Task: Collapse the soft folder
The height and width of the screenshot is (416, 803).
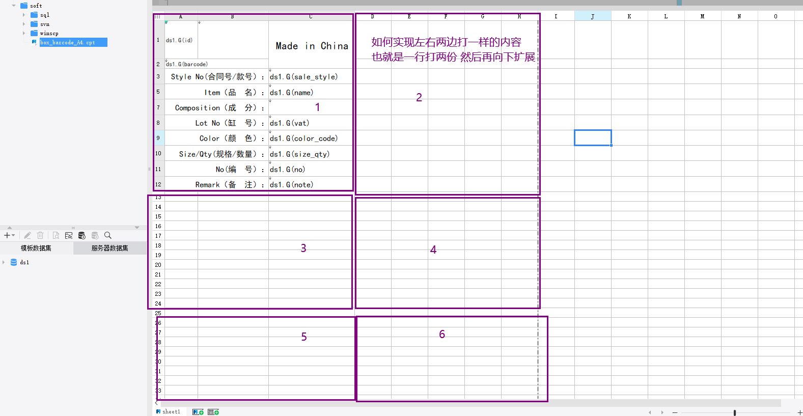Action: coord(14,6)
